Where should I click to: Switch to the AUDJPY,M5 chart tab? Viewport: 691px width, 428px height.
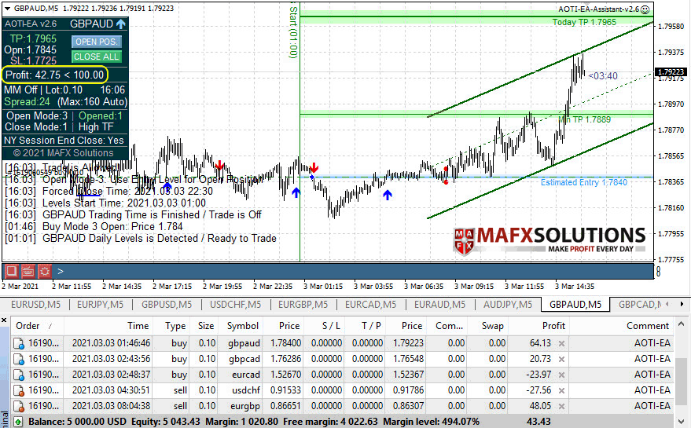point(508,304)
